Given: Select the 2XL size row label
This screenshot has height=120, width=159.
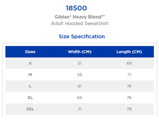Looking at the screenshot, I should coord(30,109).
